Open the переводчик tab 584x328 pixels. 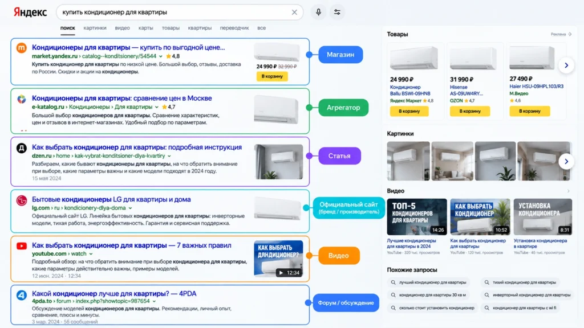point(234,28)
